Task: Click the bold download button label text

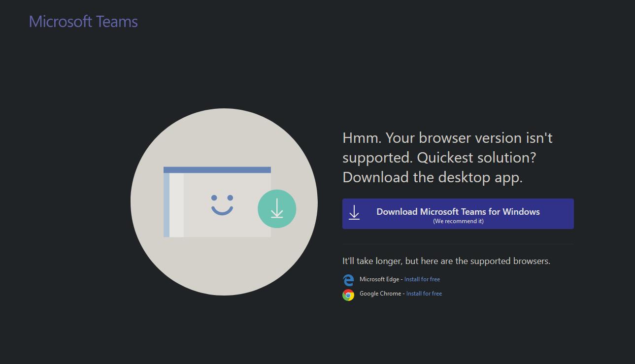Action: pos(458,211)
